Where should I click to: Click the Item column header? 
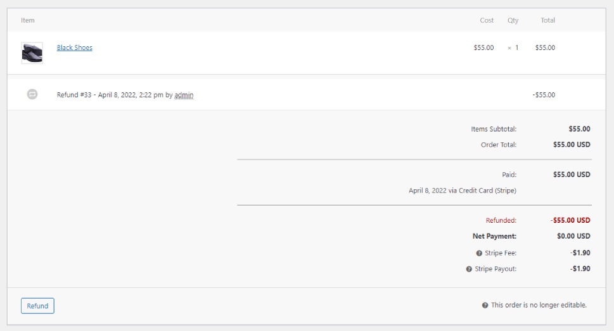(x=28, y=20)
